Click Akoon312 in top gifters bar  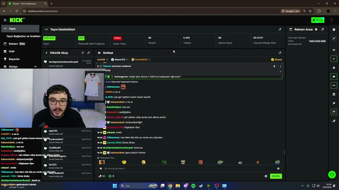pyautogui.click(x=120, y=60)
